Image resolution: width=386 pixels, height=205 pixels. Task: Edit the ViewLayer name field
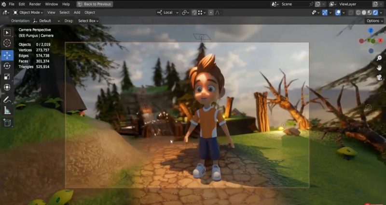355,4
